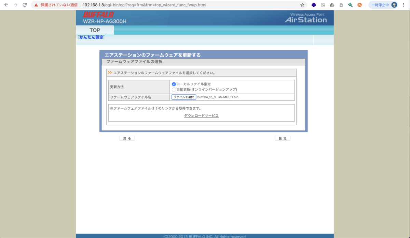Click the BUFFALO logo
Screen dimensions: 410x238
pos(98,15)
